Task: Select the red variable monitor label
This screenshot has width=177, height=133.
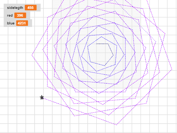Action: (10, 16)
